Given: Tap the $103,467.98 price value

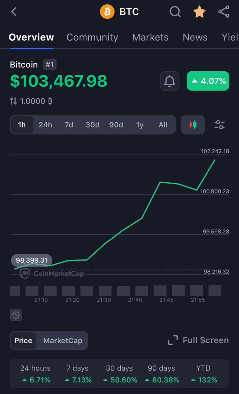Looking at the screenshot, I should [x=58, y=81].
